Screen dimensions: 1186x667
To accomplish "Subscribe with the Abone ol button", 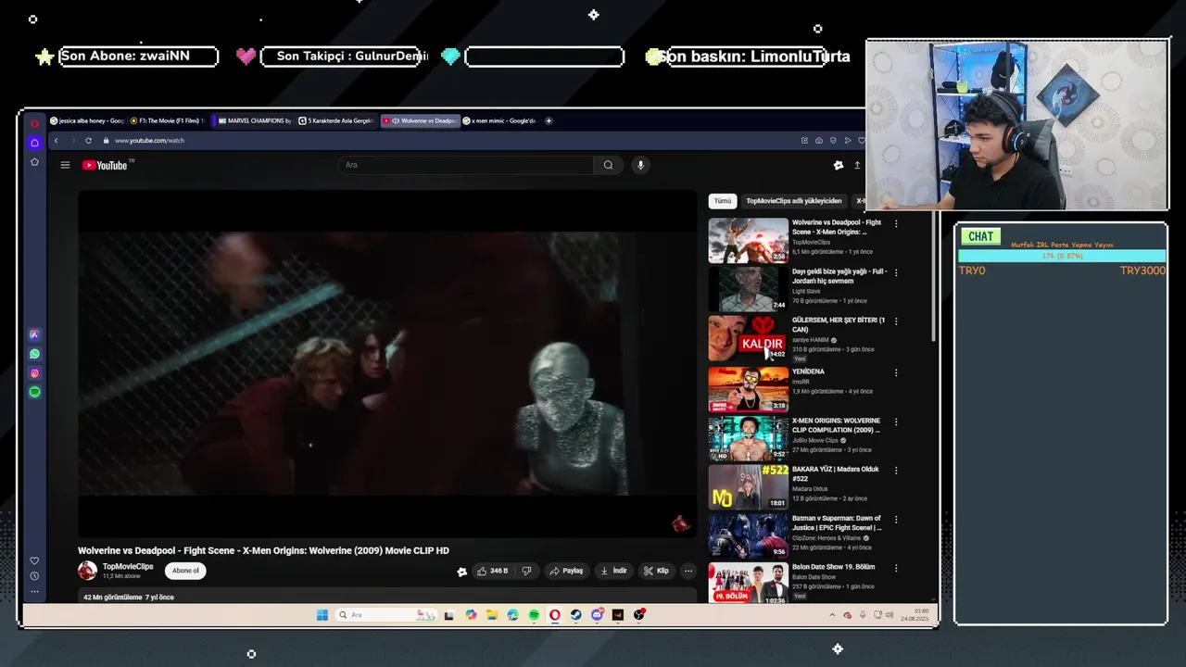I will tap(185, 571).
